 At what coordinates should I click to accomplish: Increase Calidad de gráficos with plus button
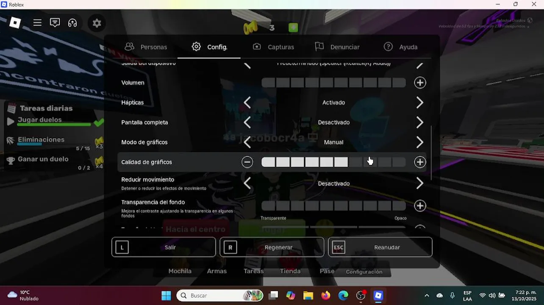click(x=420, y=162)
